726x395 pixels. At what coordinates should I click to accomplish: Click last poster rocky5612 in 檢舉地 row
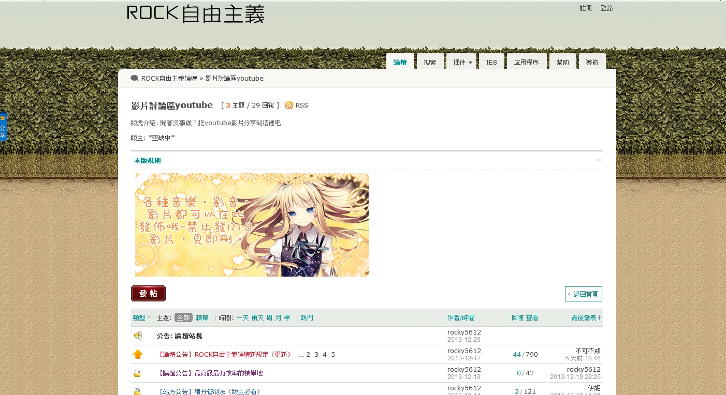[x=584, y=369]
